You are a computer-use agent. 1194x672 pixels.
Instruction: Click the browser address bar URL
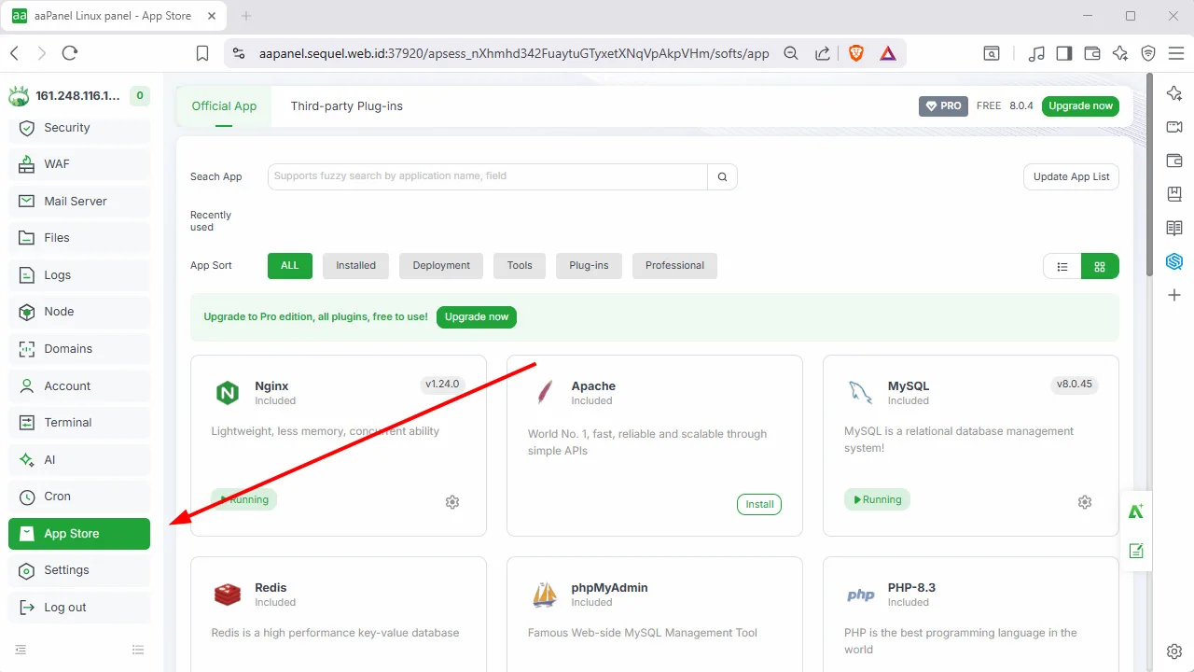[514, 53]
